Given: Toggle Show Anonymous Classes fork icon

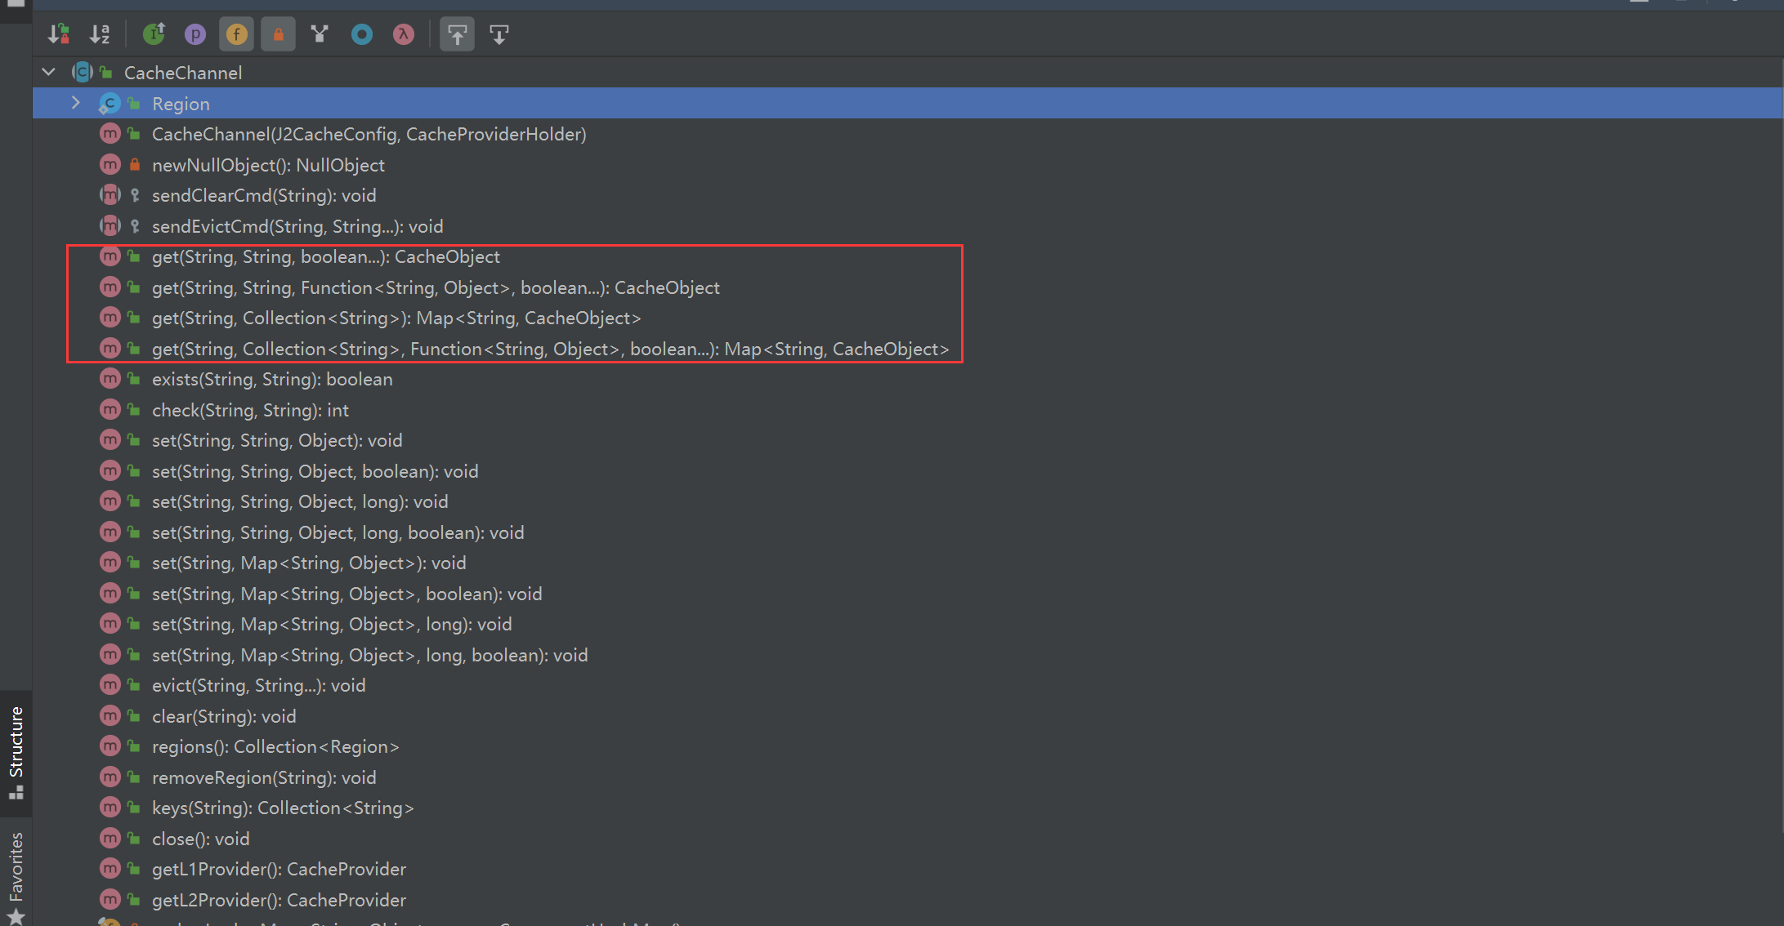Looking at the screenshot, I should pyautogui.click(x=320, y=34).
